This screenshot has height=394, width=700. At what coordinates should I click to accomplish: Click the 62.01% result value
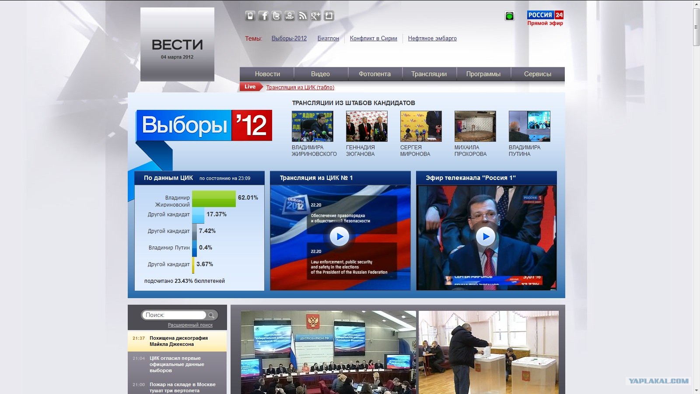point(248,197)
